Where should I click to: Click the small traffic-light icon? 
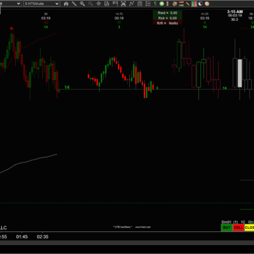[x=168, y=3]
